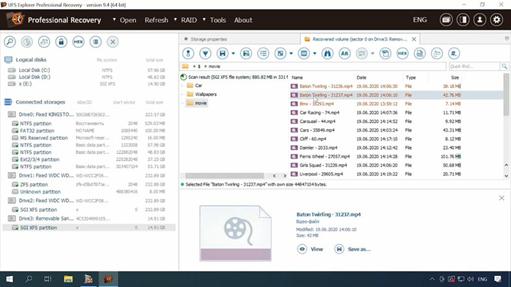511x287 pixels.
Task: Open the About menu item
Action: coord(243,20)
